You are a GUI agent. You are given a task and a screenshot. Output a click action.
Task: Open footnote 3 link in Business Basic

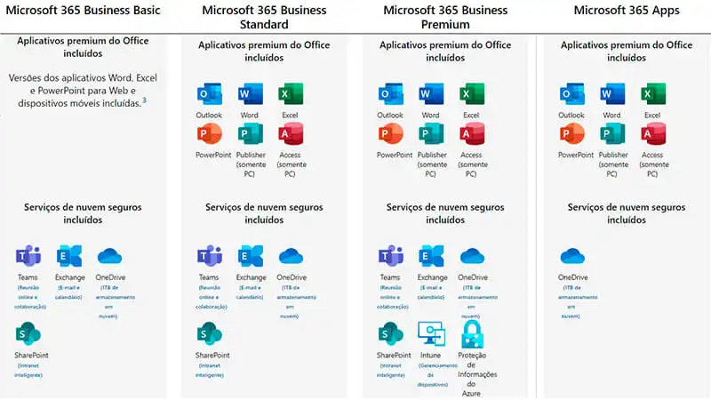(144, 100)
